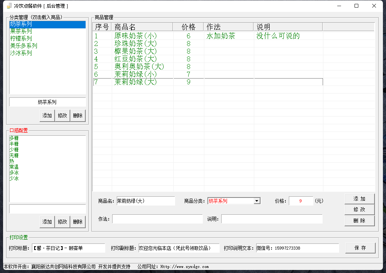
Task: Click 修改 under category management
Action: [x=62, y=115]
